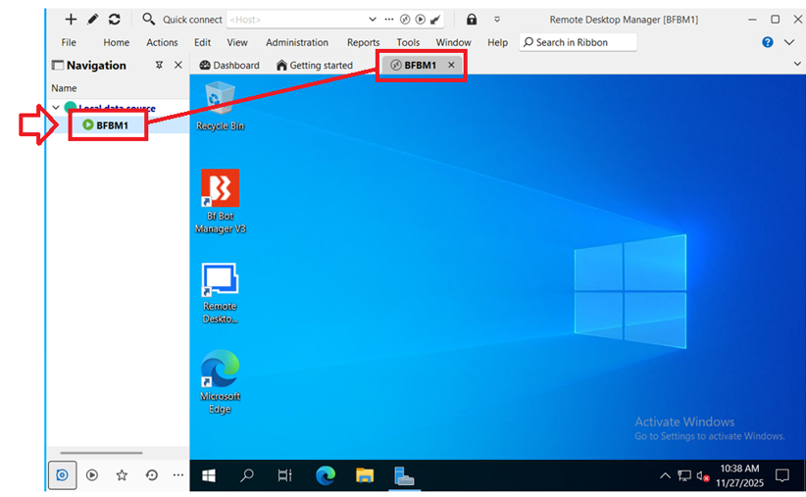Select BFBM1 entry in navigation tree

pyautogui.click(x=112, y=124)
